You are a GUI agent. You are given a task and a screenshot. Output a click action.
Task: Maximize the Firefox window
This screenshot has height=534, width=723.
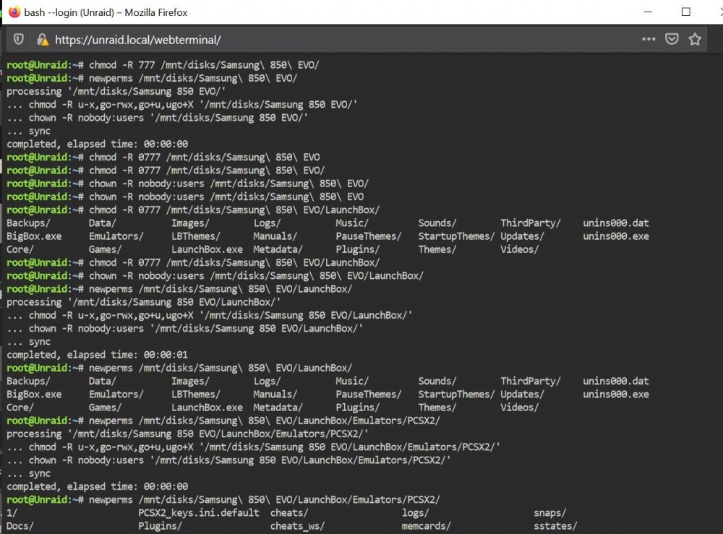[x=685, y=12]
